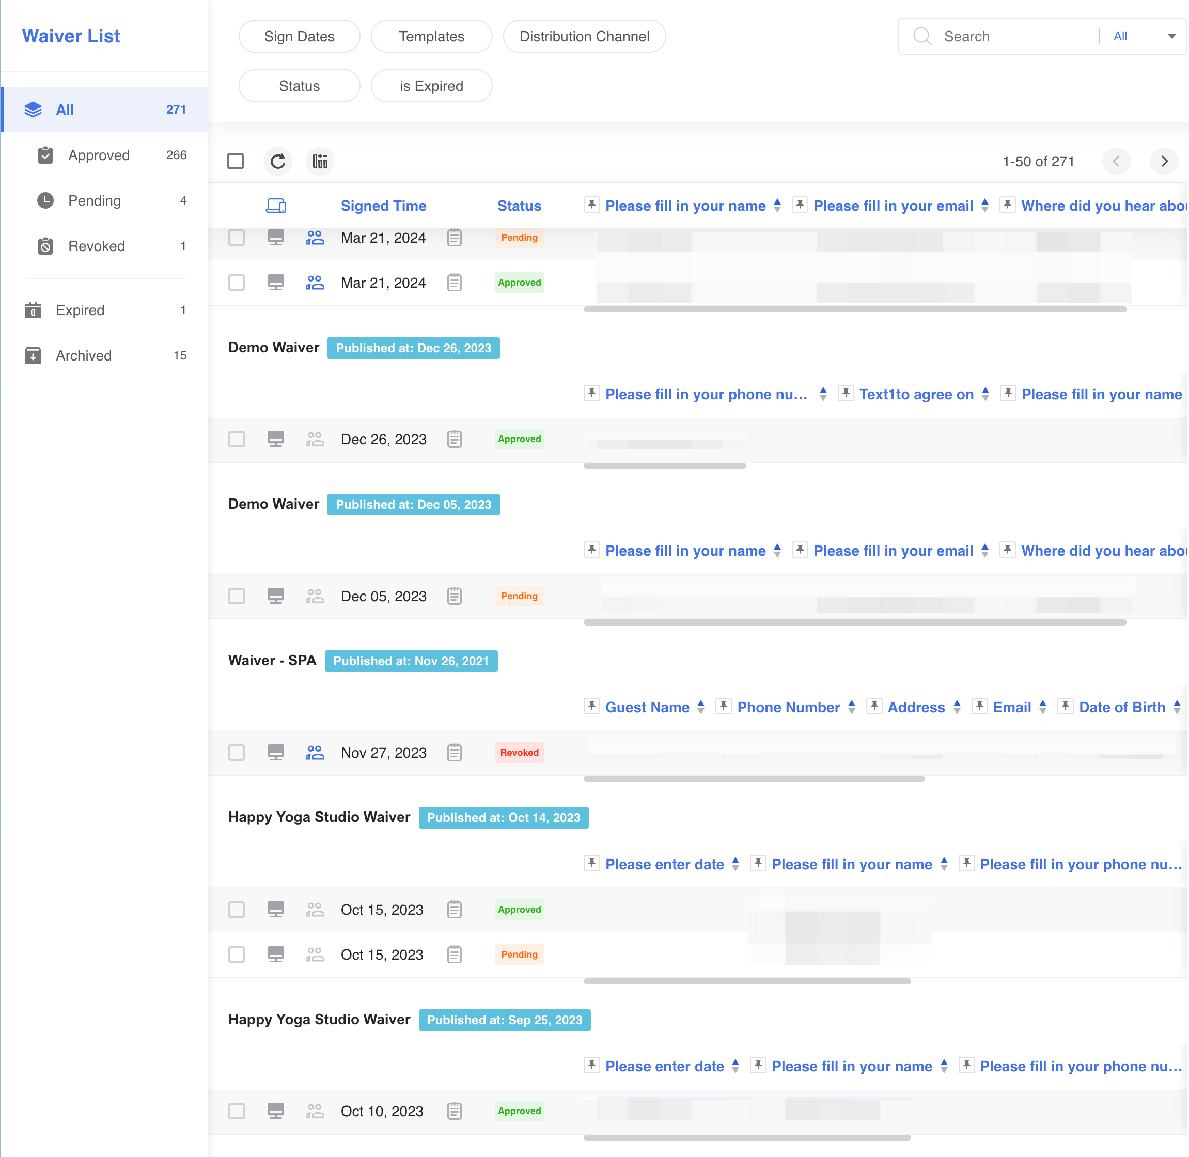Click participants icon on Nov 27, 2023 row
The width and height of the screenshot is (1189, 1157).
pos(315,752)
